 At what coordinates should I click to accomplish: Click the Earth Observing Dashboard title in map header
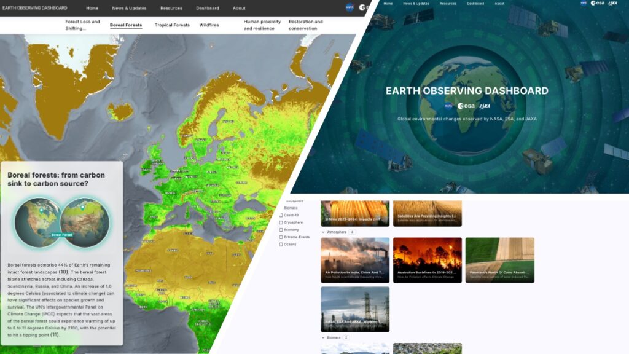pos(35,8)
